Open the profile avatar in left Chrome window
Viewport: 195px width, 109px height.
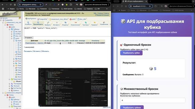tap(81, 5)
